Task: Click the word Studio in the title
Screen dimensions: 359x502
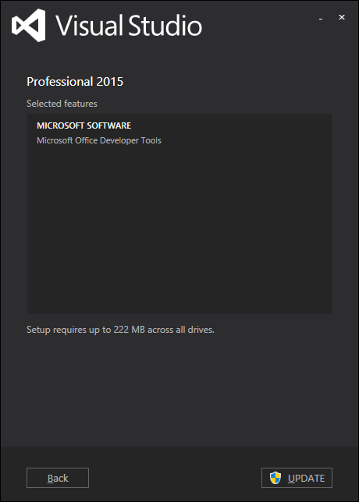Action: coord(165,26)
